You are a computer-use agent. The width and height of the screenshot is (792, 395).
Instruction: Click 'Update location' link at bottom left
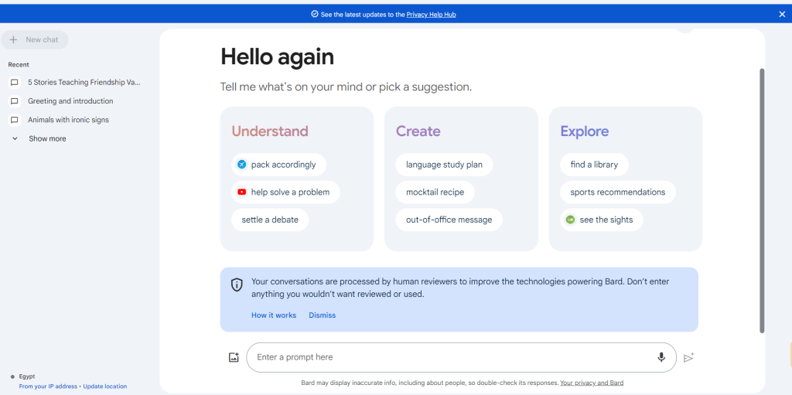105,386
